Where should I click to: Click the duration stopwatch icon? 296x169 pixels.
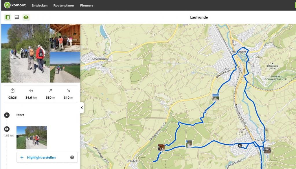12,91
